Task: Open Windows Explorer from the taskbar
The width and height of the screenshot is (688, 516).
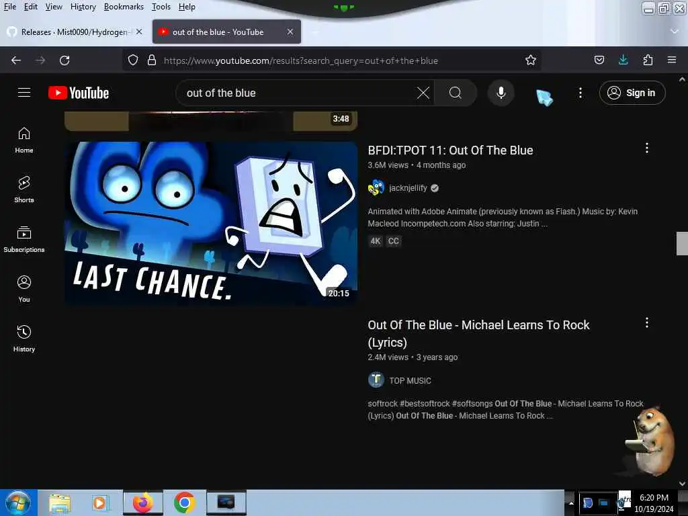Action: click(60, 503)
